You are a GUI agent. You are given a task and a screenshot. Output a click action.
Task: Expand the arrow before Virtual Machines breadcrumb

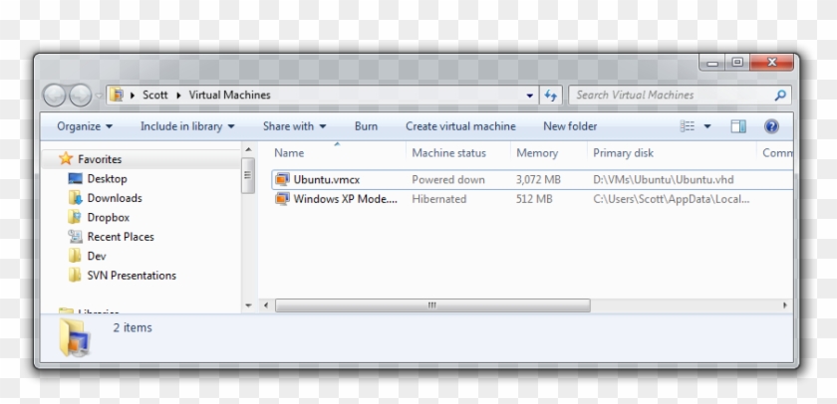(178, 96)
